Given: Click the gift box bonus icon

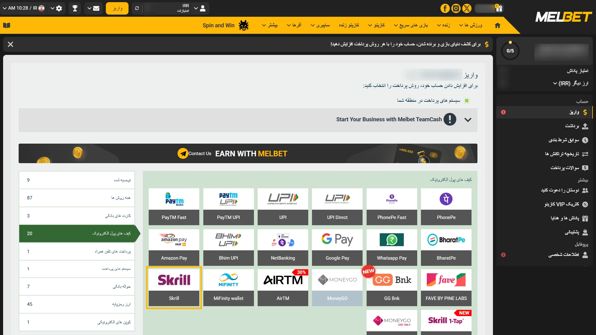Looking at the screenshot, I should point(499,8).
